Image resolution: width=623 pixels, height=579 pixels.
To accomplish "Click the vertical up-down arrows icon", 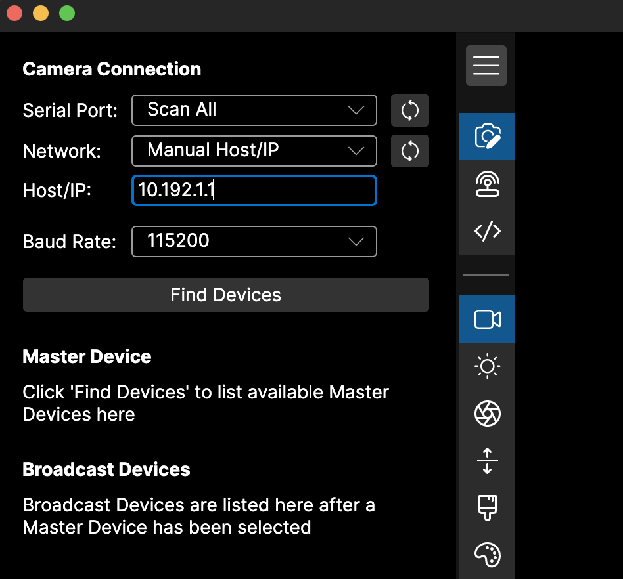I will tap(487, 460).
